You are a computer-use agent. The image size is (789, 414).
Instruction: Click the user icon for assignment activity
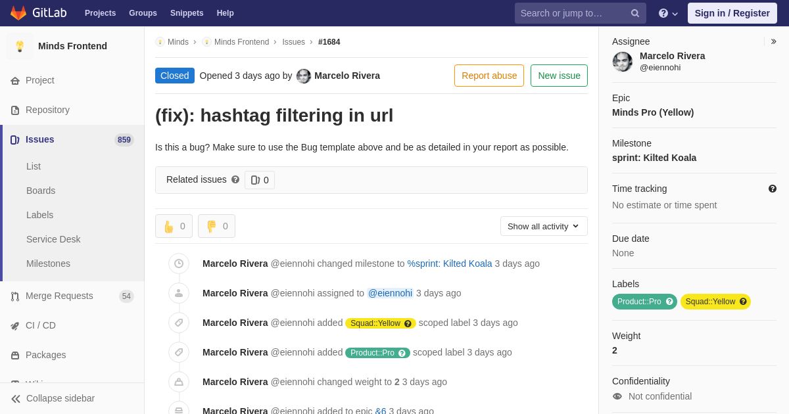click(179, 293)
